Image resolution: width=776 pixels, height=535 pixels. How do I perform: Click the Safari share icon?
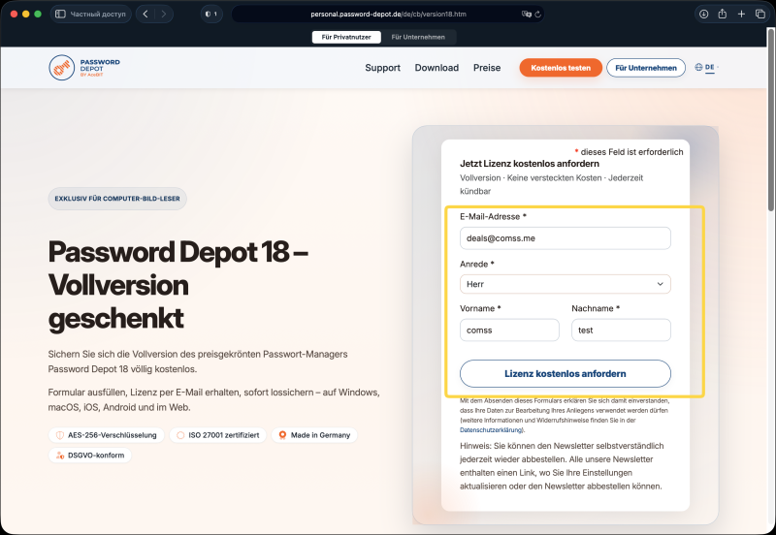point(722,14)
